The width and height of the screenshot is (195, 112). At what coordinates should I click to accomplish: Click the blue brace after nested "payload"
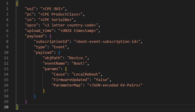click(59, 53)
